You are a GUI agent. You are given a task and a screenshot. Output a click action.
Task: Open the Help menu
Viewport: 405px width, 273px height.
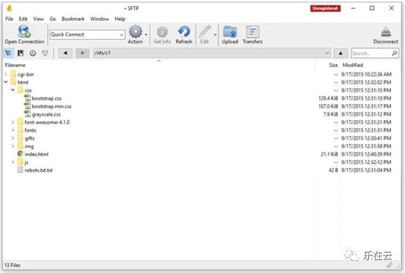120,19
